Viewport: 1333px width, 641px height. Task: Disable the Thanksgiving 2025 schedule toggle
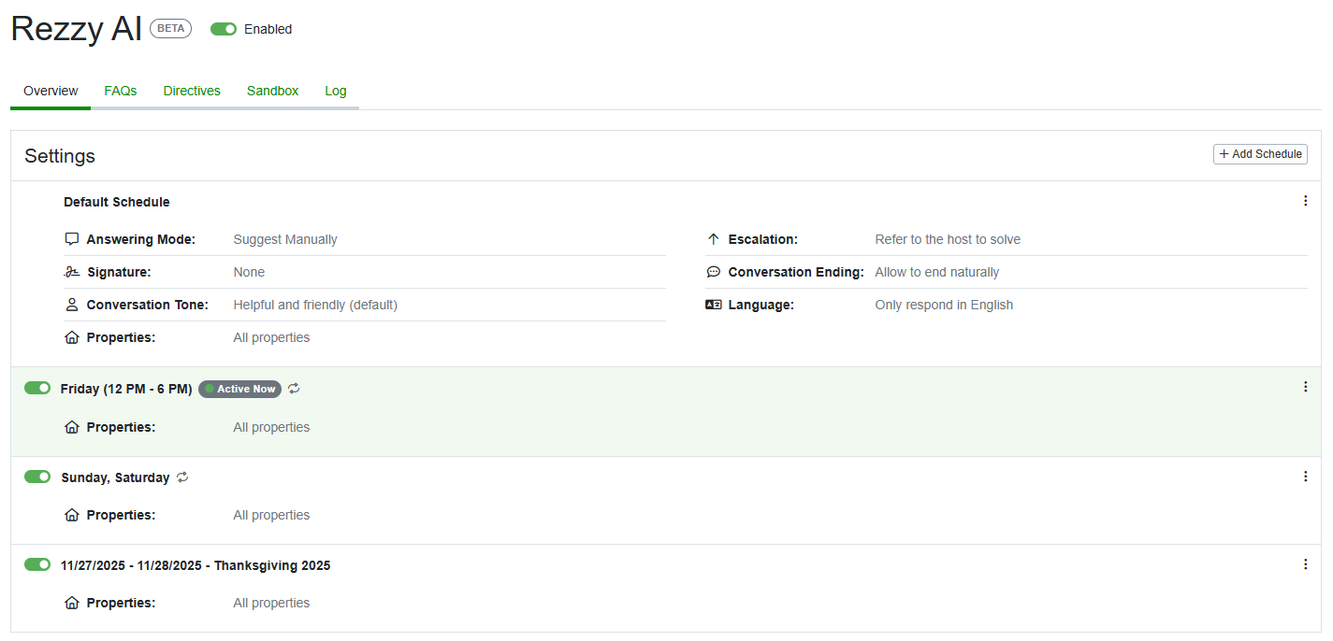[36, 564]
